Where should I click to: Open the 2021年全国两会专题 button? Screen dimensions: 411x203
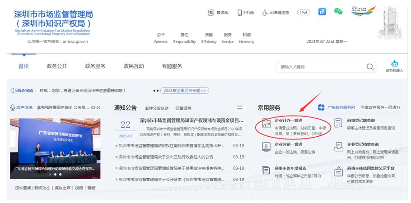(x=185, y=91)
